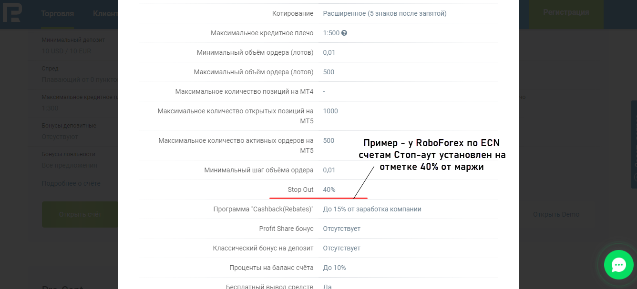
Task: Click the Открыть счёт button
Action: [80, 214]
